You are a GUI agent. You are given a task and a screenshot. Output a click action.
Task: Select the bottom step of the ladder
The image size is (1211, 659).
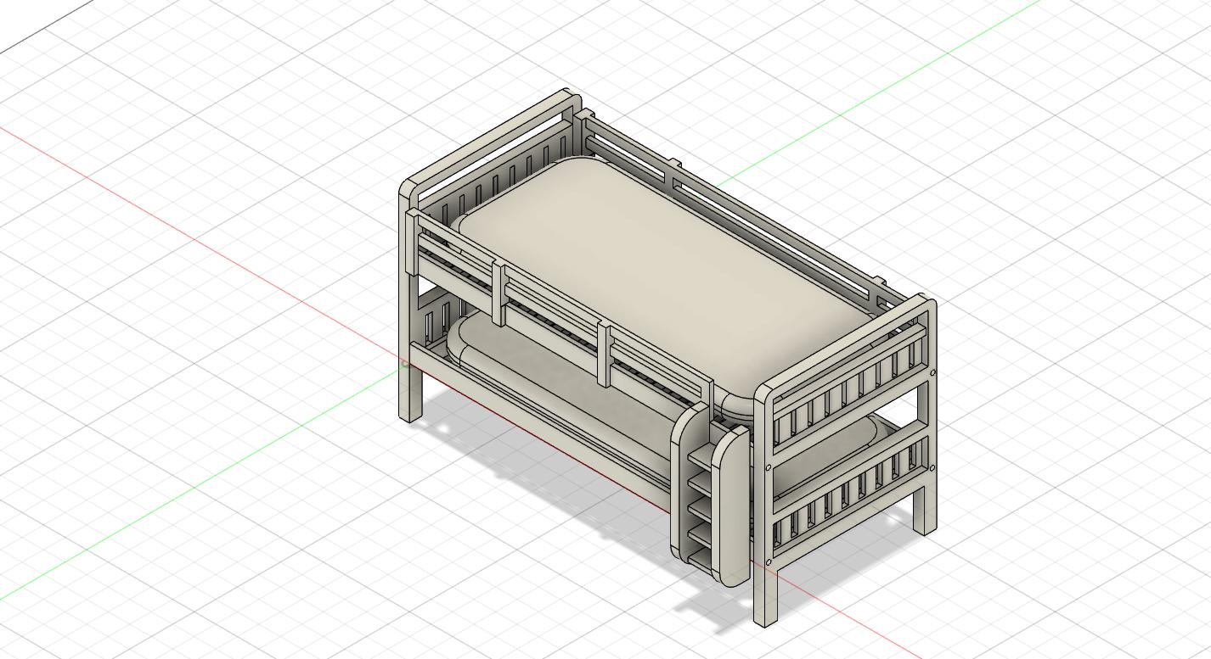point(699,559)
